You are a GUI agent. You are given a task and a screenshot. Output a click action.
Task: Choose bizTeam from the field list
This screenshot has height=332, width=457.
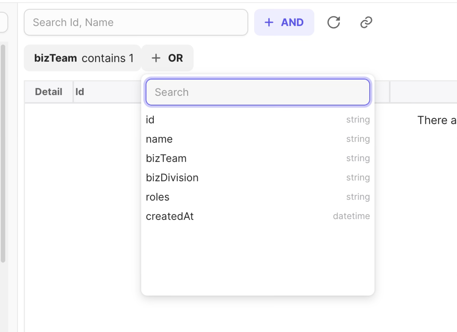pos(166,158)
